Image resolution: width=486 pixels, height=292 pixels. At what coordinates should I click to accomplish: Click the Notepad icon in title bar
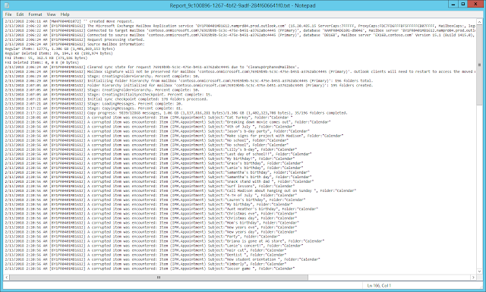click(7, 5)
